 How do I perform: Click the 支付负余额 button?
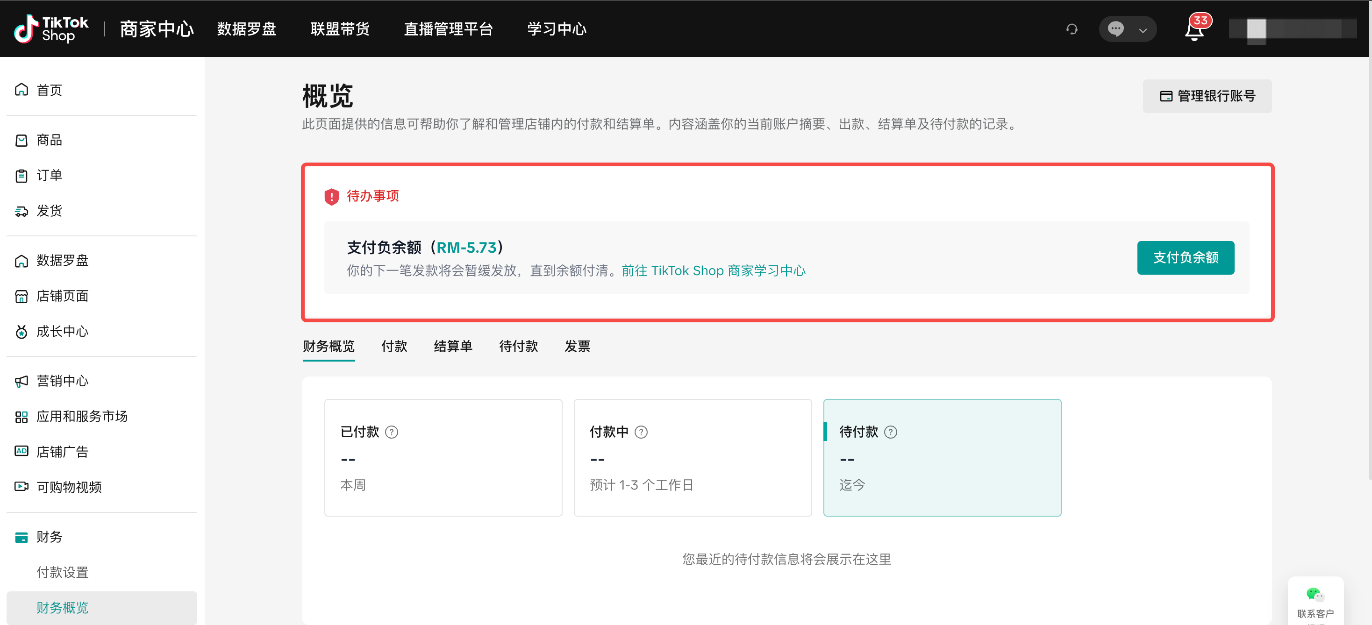1185,258
